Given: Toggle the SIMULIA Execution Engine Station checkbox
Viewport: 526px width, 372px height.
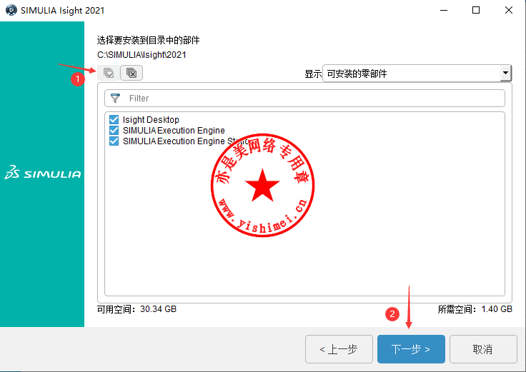Looking at the screenshot, I should [x=114, y=141].
